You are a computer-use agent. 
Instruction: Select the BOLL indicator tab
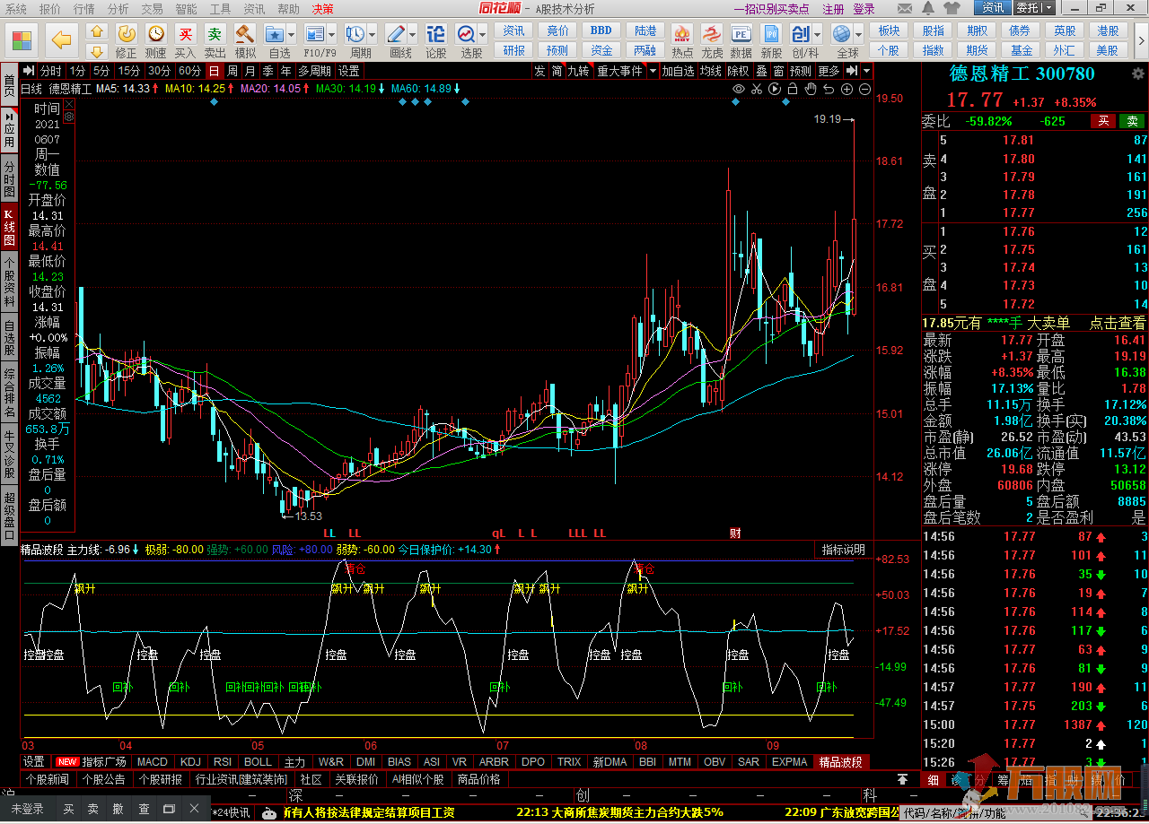pos(258,762)
